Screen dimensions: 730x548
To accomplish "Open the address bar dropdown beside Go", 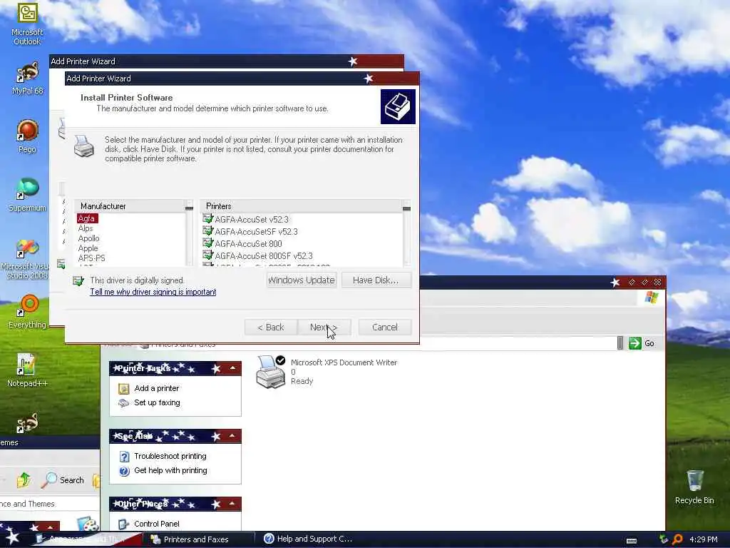I will tap(620, 343).
